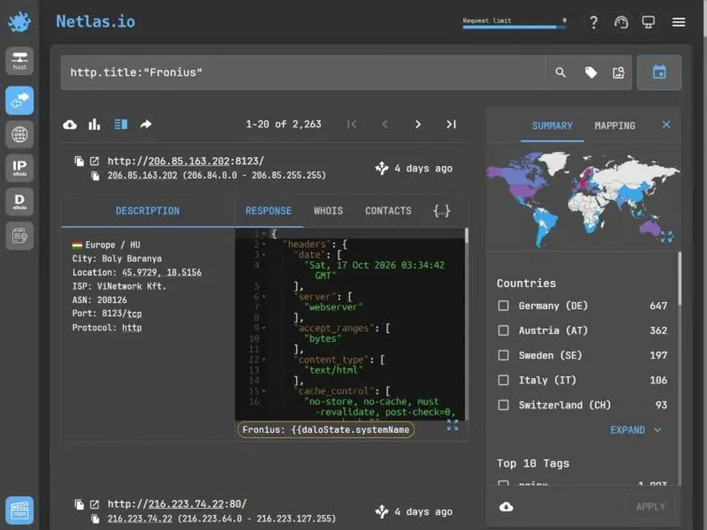Copy IP 206.85.163.202 address icon

tap(95, 176)
